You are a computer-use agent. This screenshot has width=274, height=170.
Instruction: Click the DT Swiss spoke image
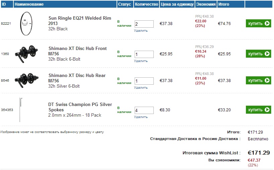tap(21, 110)
